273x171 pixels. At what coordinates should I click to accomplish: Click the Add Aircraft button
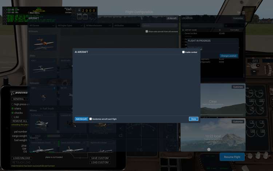81,119
